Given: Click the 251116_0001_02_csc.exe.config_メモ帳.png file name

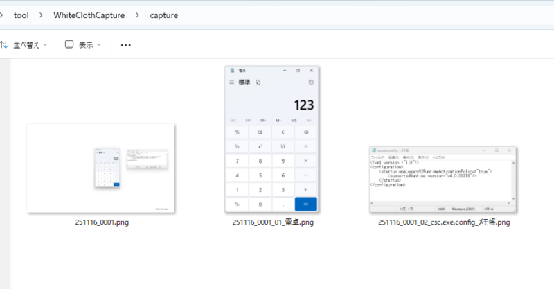Looking at the screenshot, I should click(444, 223).
